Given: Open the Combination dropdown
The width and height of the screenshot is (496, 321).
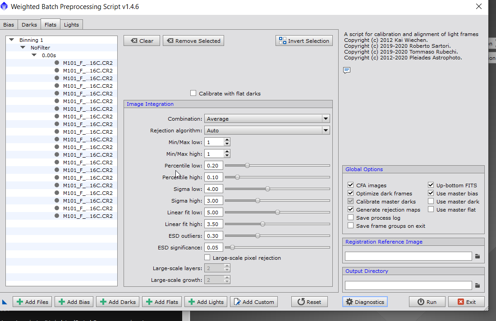Looking at the screenshot, I should point(267,119).
